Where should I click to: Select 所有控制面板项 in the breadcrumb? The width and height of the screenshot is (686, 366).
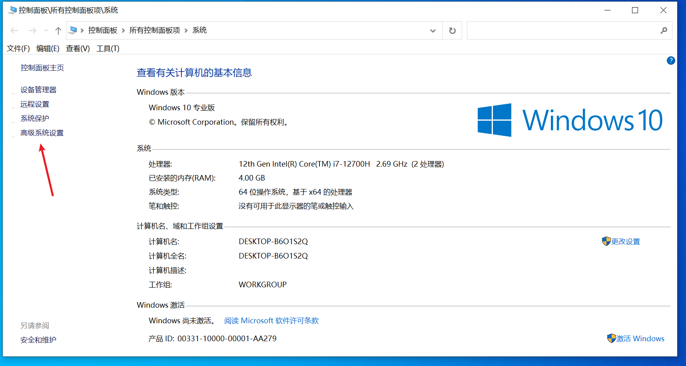155,30
